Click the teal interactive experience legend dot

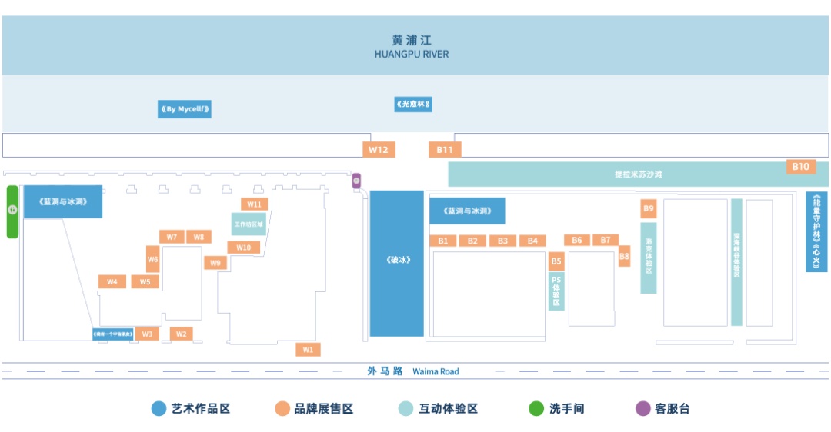click(x=406, y=409)
